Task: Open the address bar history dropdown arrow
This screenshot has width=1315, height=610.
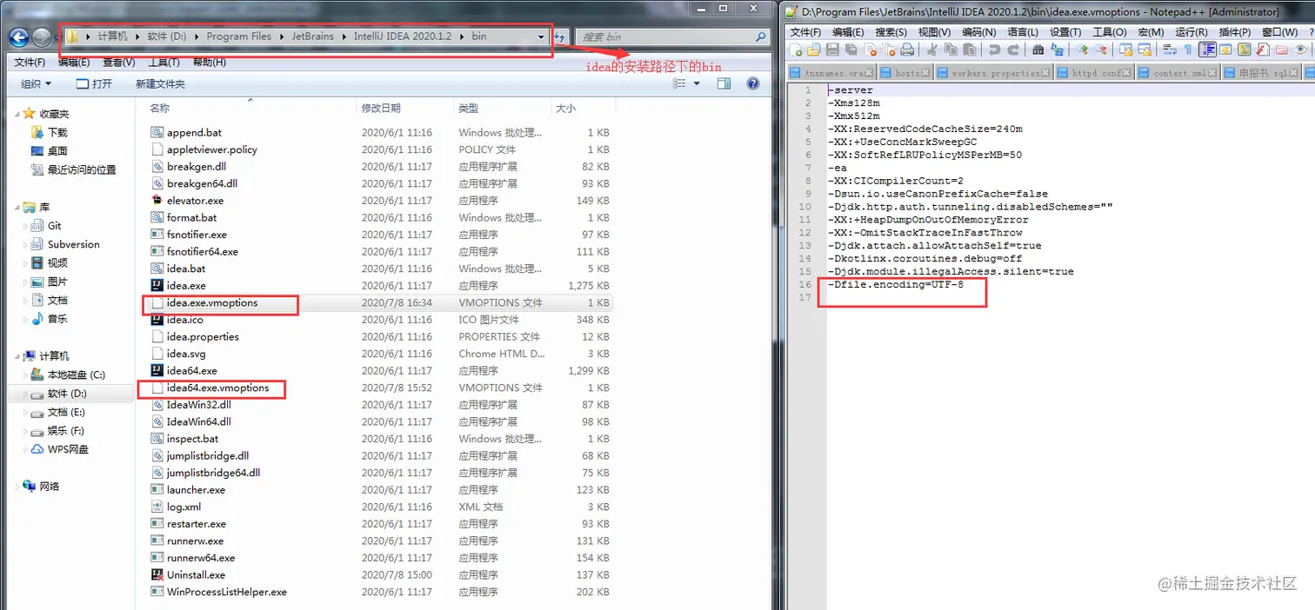Action: coord(542,36)
